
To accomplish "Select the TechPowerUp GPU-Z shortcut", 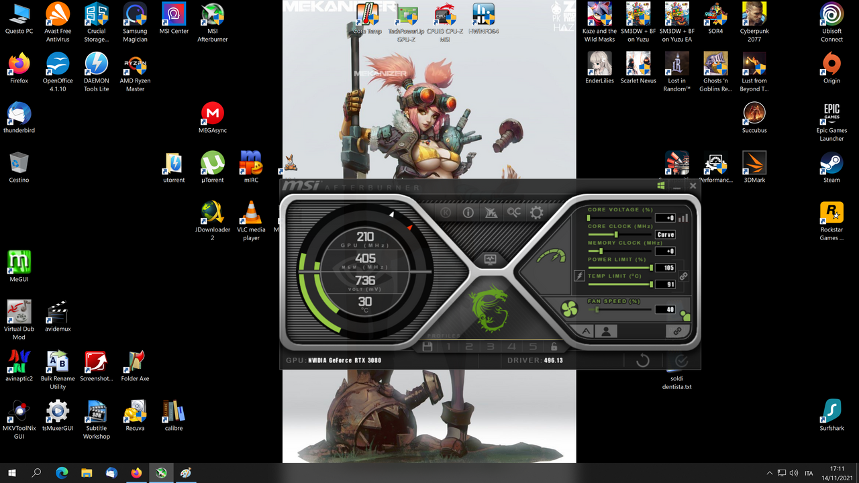I will pos(406,23).
